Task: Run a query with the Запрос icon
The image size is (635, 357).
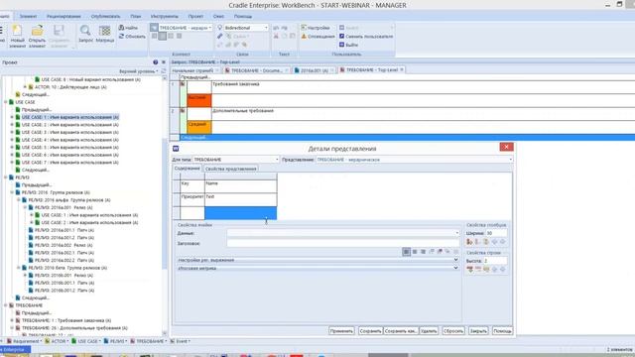Action: coord(85,34)
